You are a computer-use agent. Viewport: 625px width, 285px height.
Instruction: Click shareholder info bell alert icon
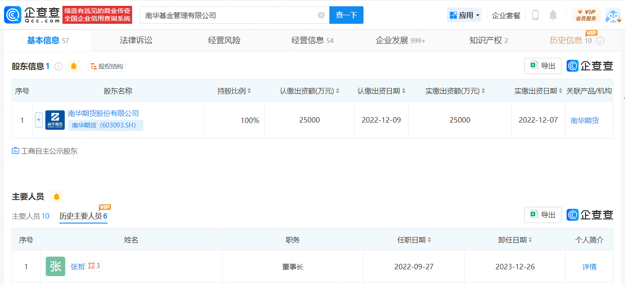[74, 66]
